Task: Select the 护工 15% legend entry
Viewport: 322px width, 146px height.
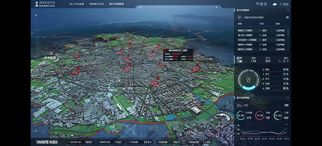Action: pyautogui.click(x=276, y=79)
